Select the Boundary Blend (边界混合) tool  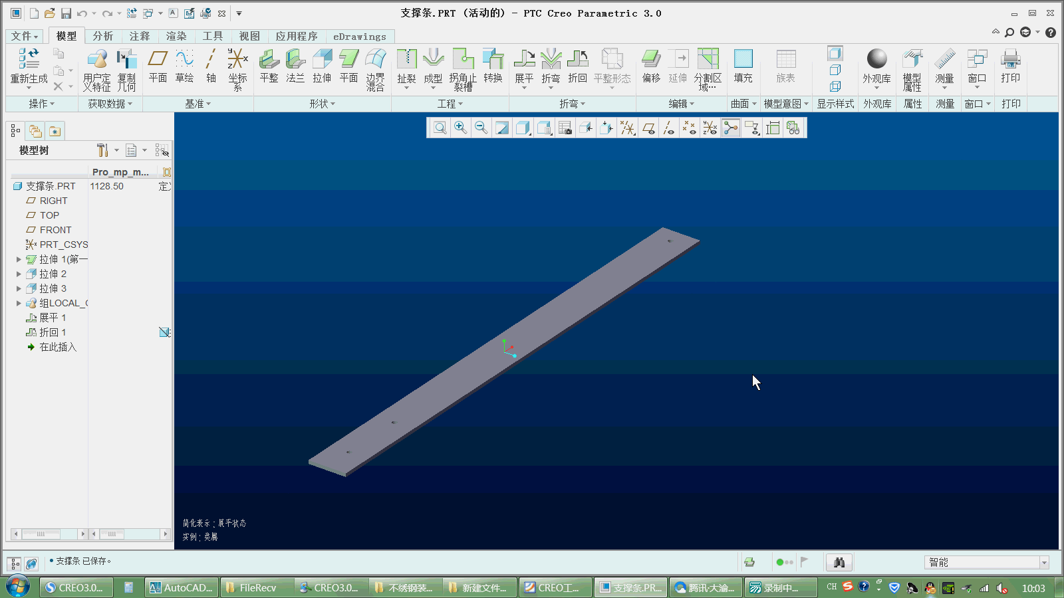pos(375,68)
